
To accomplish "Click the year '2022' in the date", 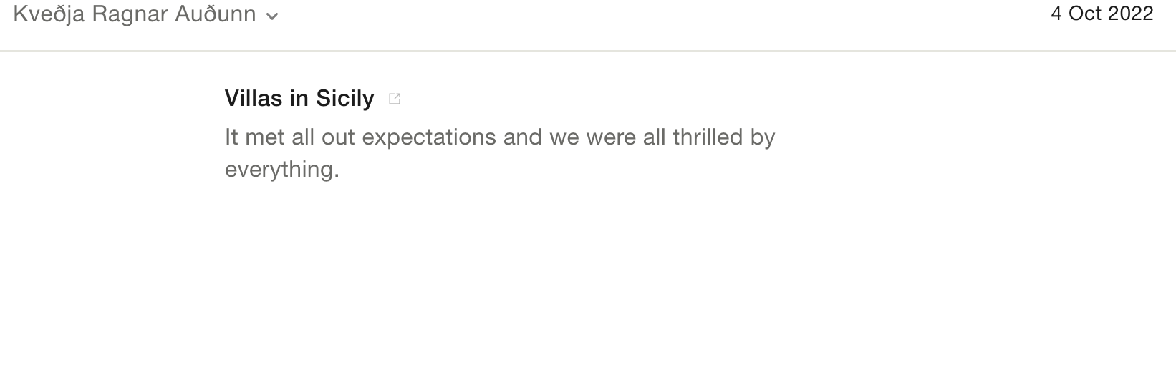I will [1132, 14].
